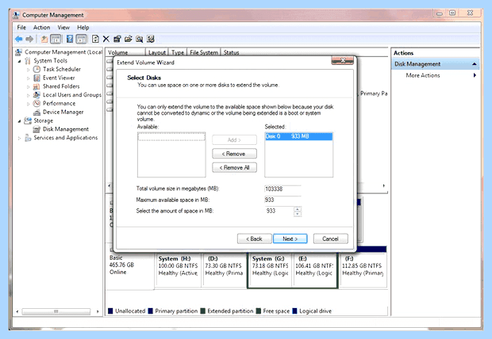The height and width of the screenshot is (339, 492).
Task: Click the Disk Management icon in tree
Action: tap(37, 129)
